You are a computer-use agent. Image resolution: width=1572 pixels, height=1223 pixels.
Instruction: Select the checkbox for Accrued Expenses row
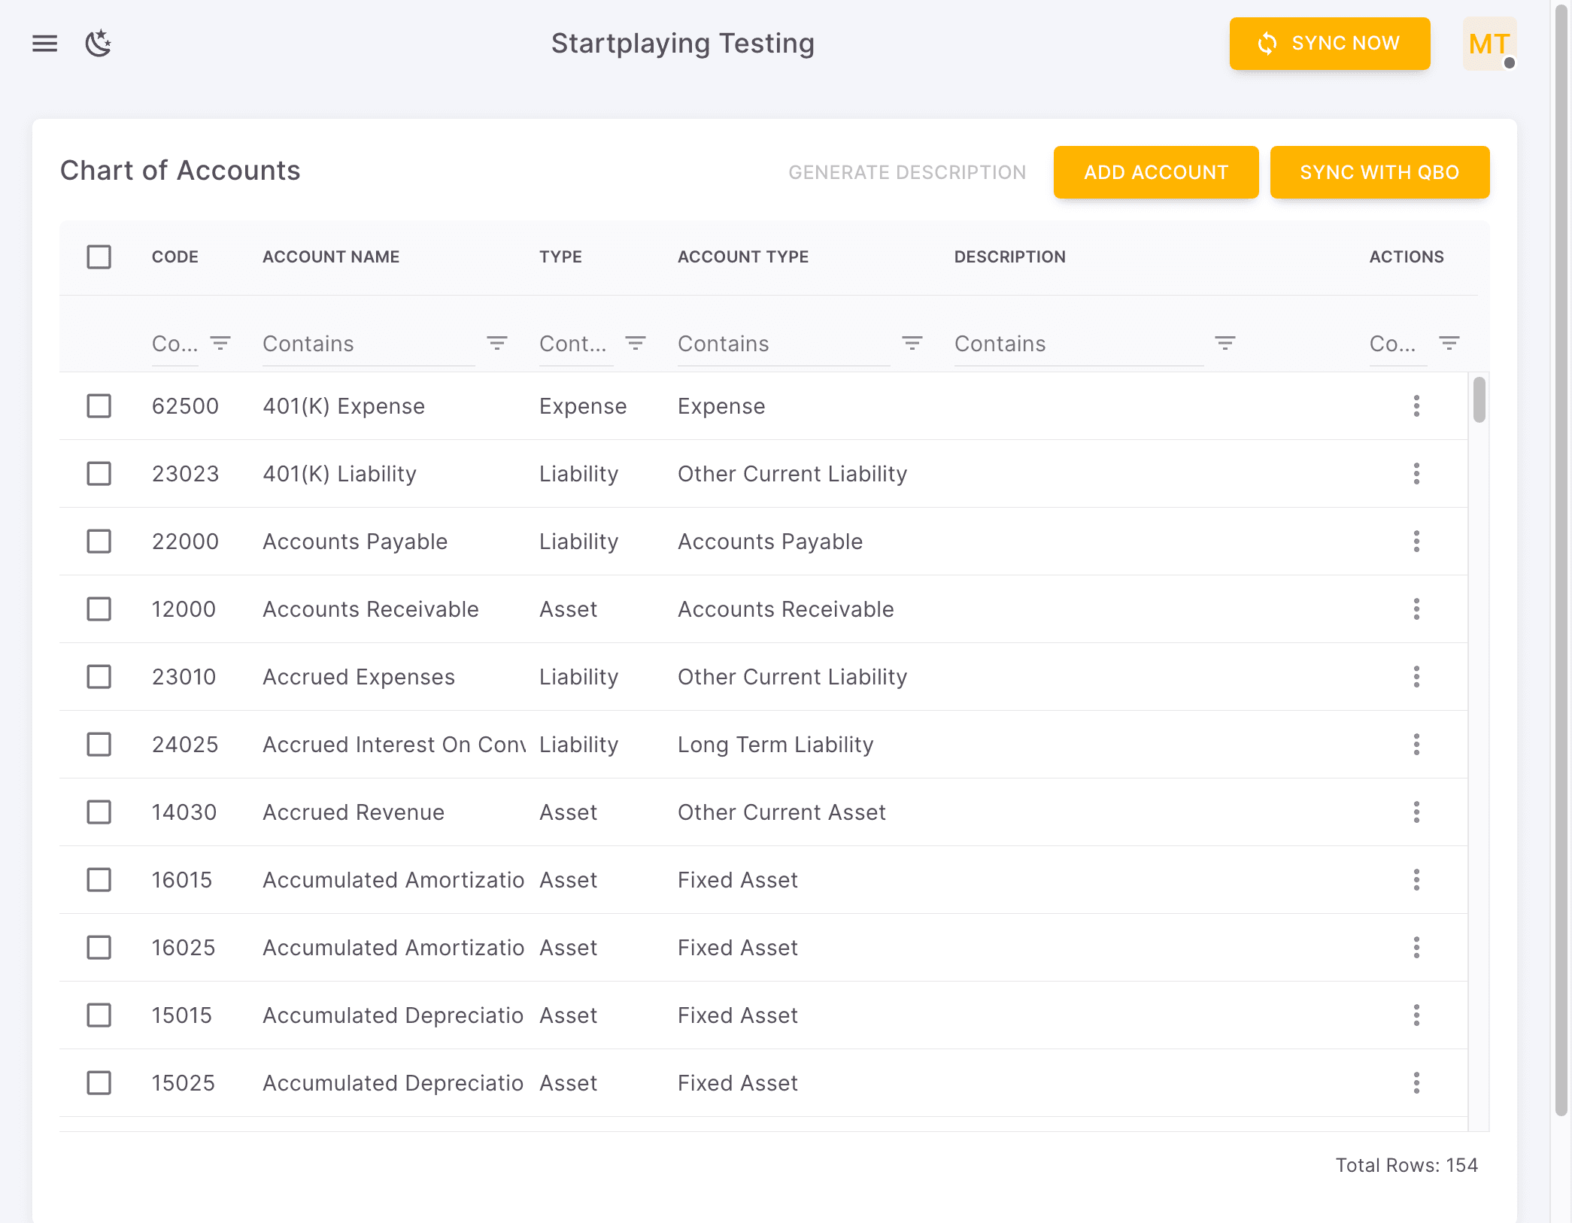point(99,676)
